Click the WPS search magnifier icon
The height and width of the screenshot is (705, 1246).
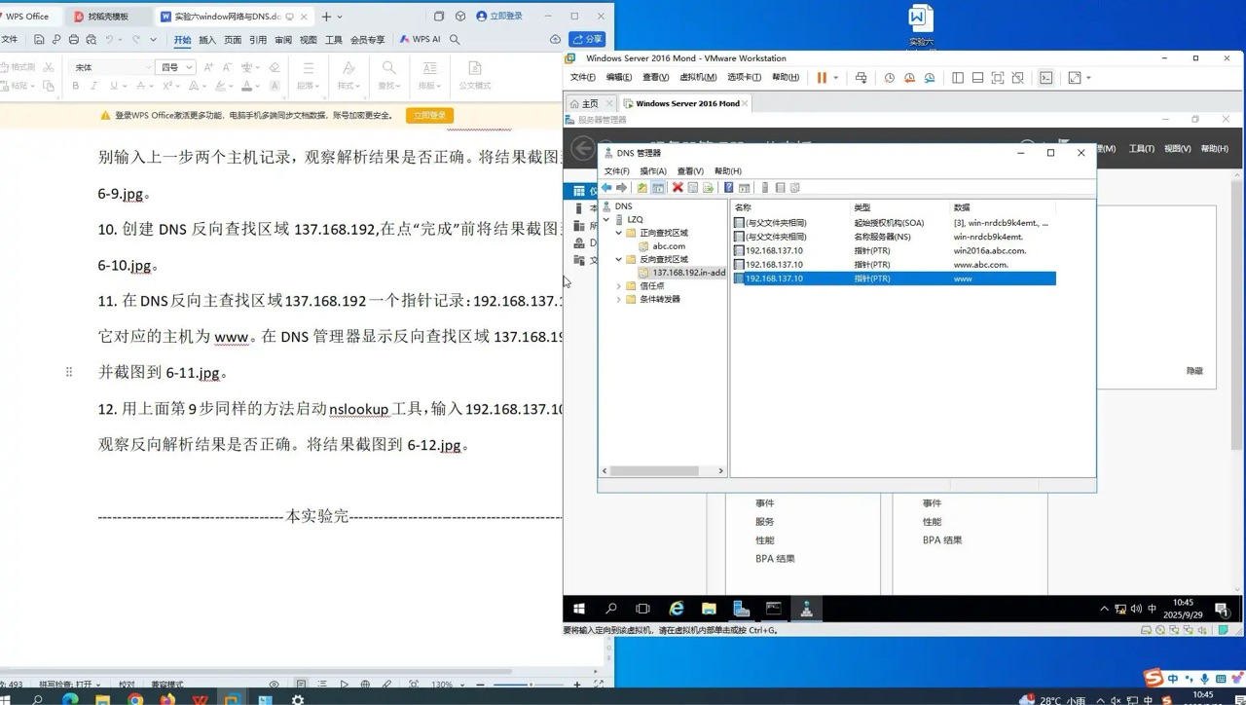tap(455, 40)
